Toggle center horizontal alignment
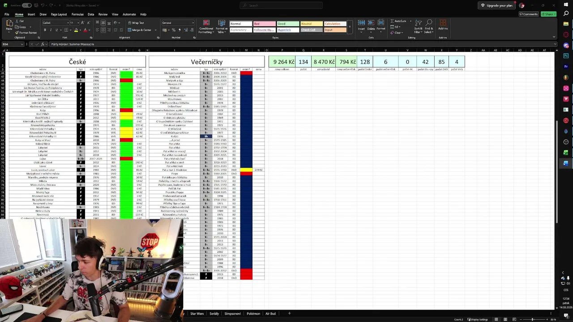 [x=103, y=30]
